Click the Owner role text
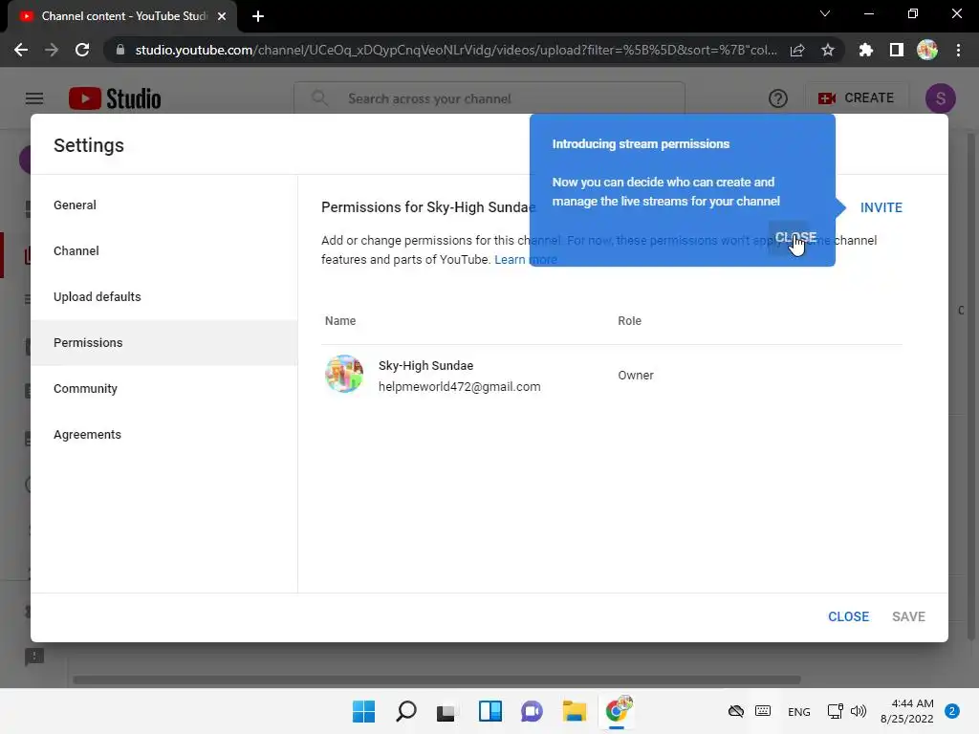This screenshot has width=979, height=734. (x=636, y=375)
